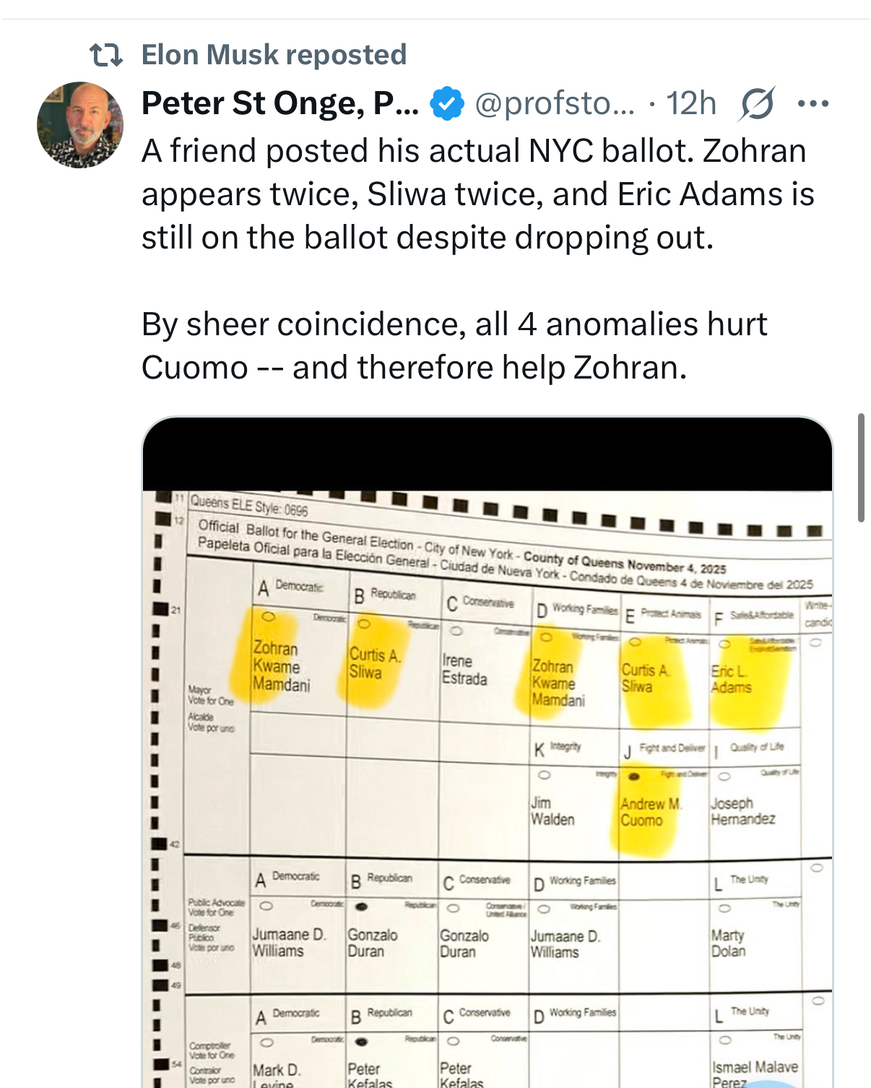Select the oval above Jim Walden
871x1088 pixels.
(x=545, y=775)
